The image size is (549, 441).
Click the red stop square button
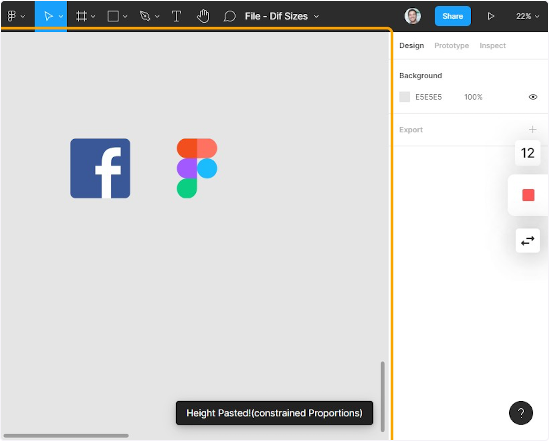pos(528,195)
